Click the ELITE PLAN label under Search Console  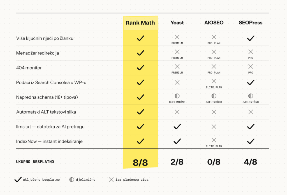[x=214, y=88]
